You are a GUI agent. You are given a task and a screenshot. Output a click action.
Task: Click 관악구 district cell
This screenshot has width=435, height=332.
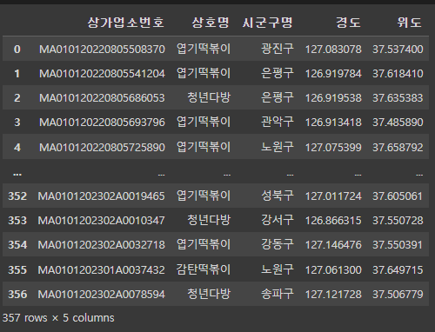click(278, 122)
